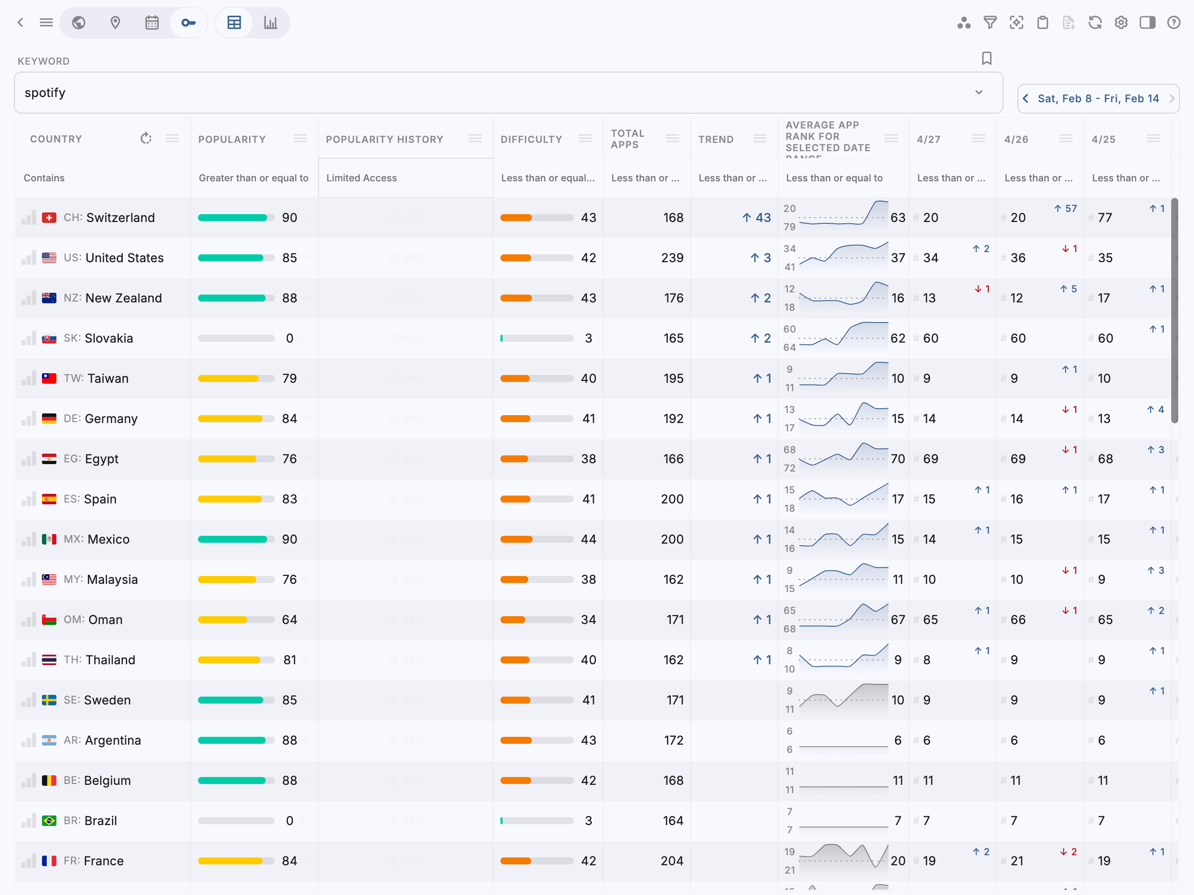Click the Country Contains filter field
The height and width of the screenshot is (895, 1194).
coord(103,177)
